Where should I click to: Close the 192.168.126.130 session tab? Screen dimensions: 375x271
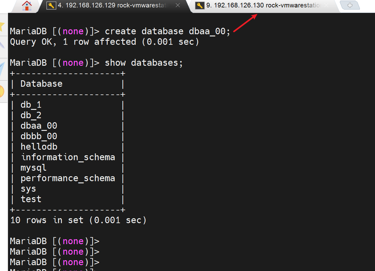pos(326,6)
